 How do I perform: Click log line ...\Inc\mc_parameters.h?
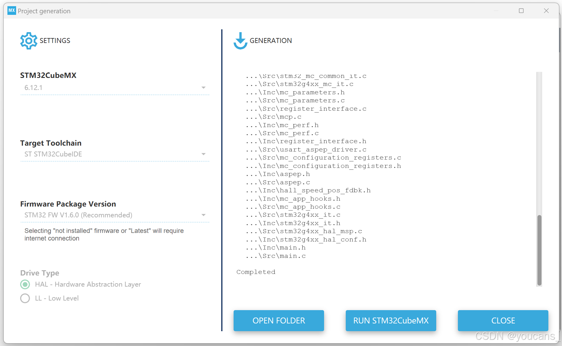coord(295,92)
